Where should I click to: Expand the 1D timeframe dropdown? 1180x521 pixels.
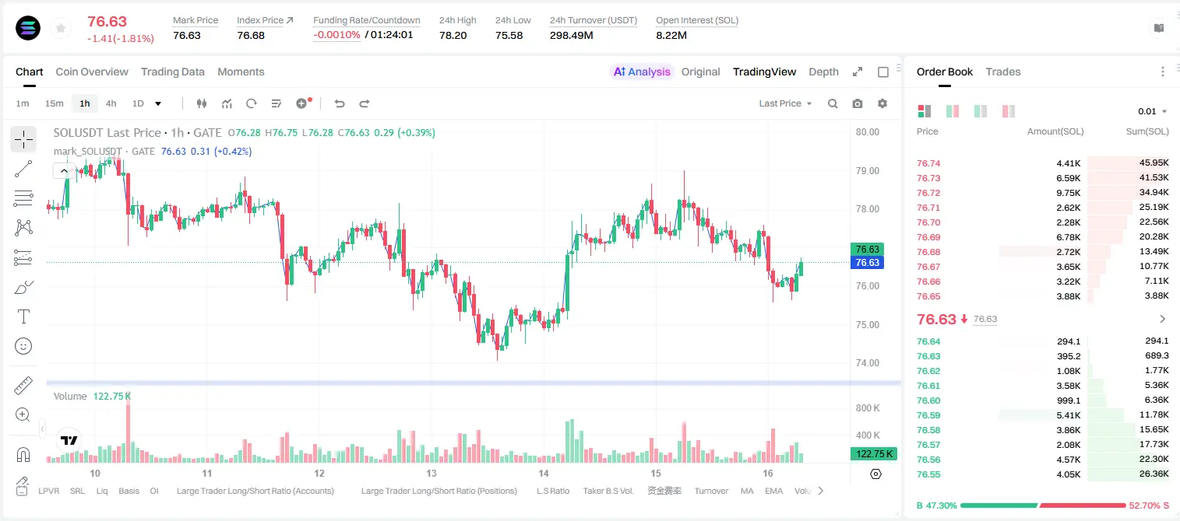pyautogui.click(x=158, y=103)
